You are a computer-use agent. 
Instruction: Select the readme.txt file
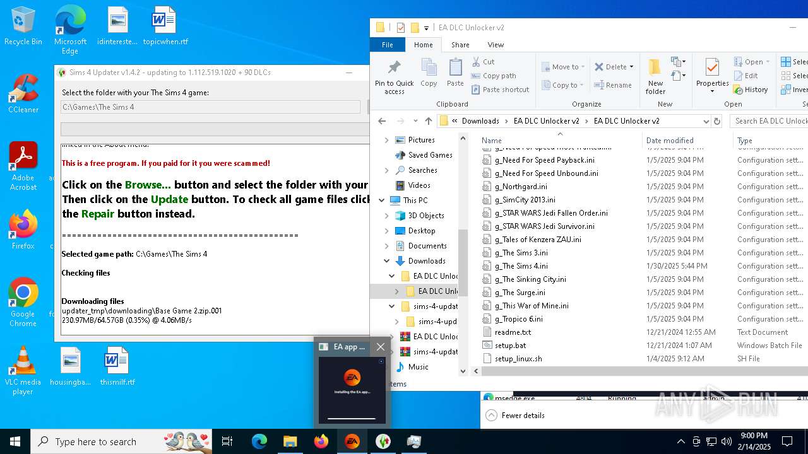[x=513, y=332]
